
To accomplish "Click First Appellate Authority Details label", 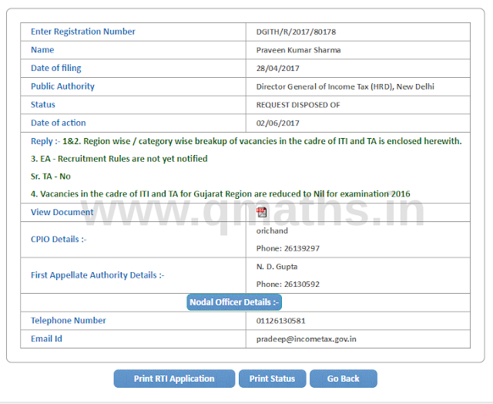I will tap(98, 275).
